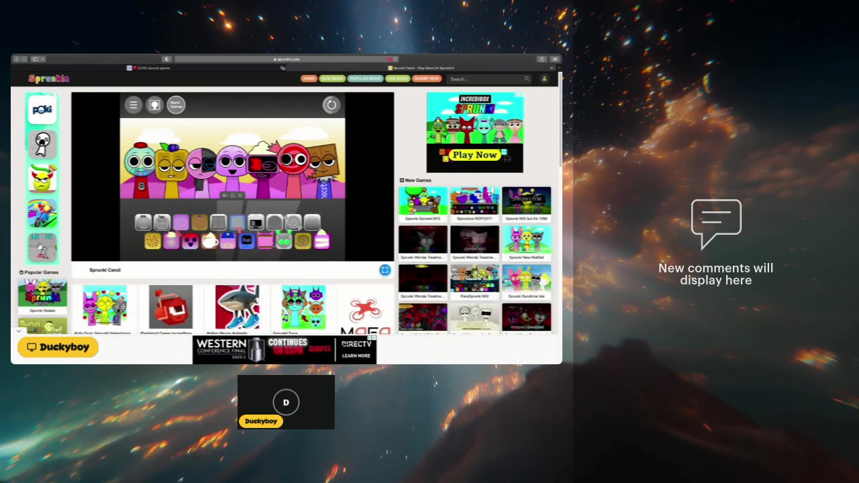
Task: Click the used purple slot icon
Action: point(181,222)
